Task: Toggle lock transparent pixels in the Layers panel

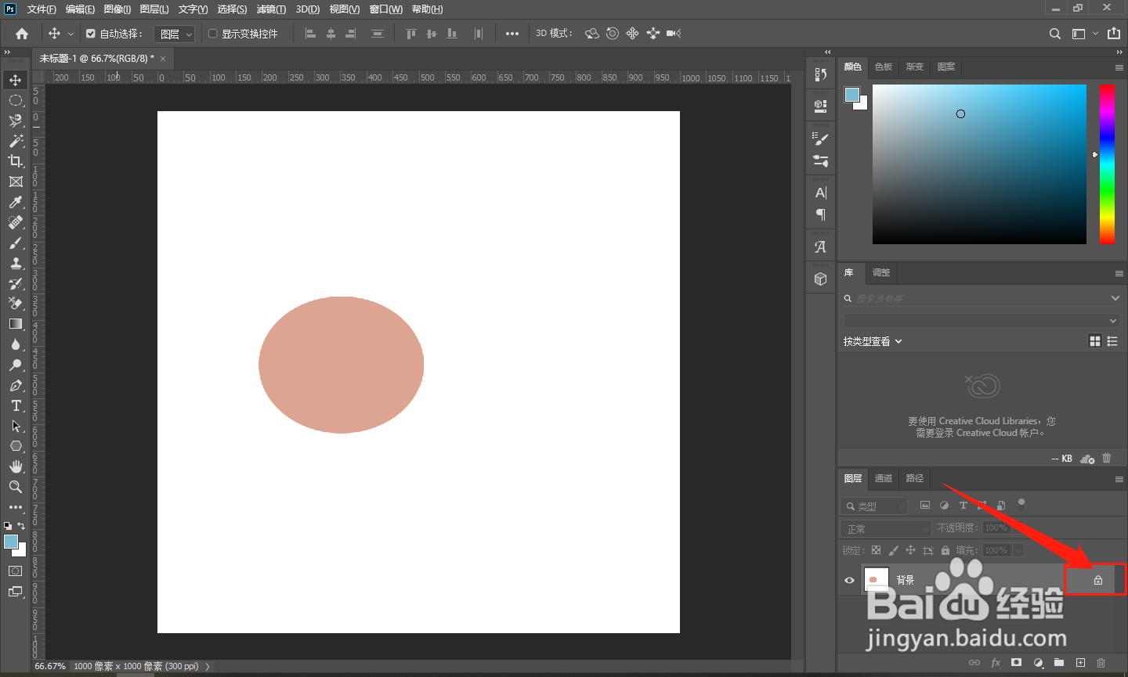Action: pos(876,550)
